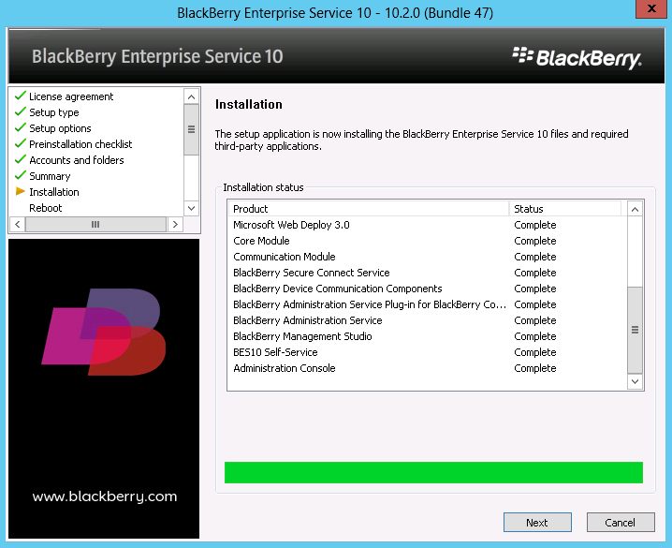Click Preinstallation checklist green checkmark
The height and width of the screenshot is (548, 672).
click(x=21, y=143)
